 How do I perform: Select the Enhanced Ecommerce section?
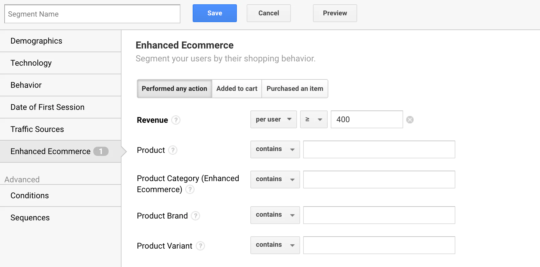coord(60,151)
